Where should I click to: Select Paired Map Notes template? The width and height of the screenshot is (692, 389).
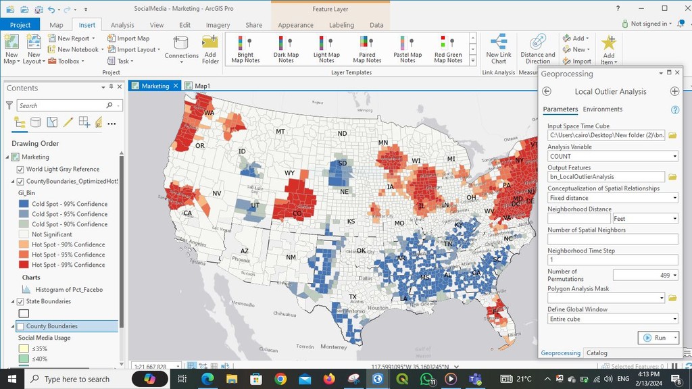pyautogui.click(x=367, y=49)
